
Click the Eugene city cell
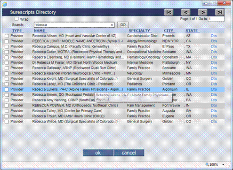(x=168, y=116)
